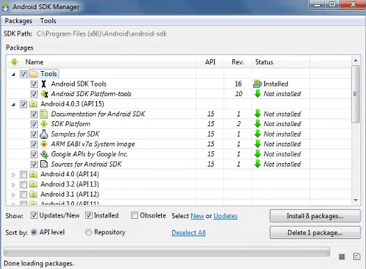Uncheck the Samples for SDK checkbox

tap(34, 134)
